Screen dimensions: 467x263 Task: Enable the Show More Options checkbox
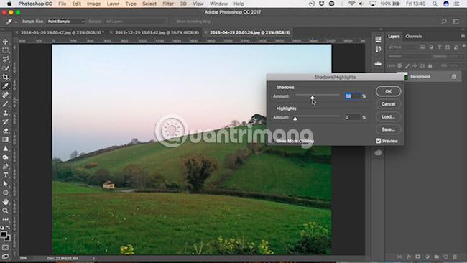(272, 141)
